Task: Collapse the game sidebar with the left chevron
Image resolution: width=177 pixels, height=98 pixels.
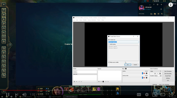Action: pos(10,45)
